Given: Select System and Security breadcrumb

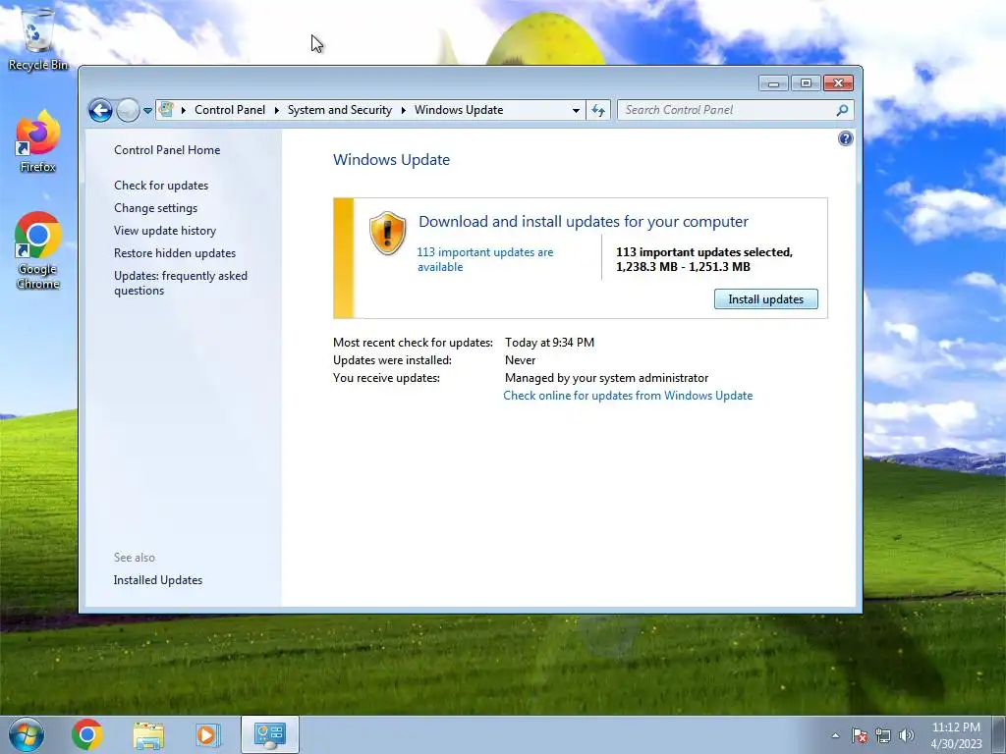Looking at the screenshot, I should pos(339,110).
